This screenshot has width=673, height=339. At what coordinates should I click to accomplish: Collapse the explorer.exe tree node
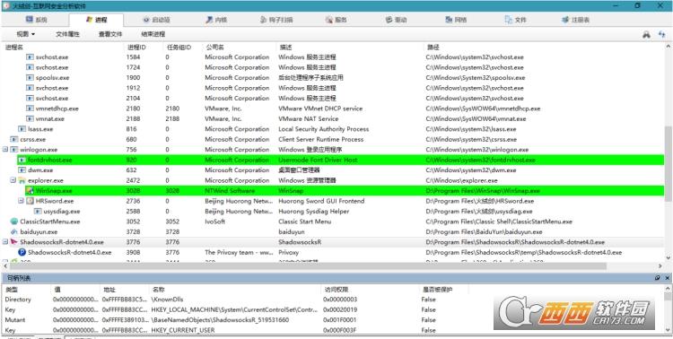point(13,180)
